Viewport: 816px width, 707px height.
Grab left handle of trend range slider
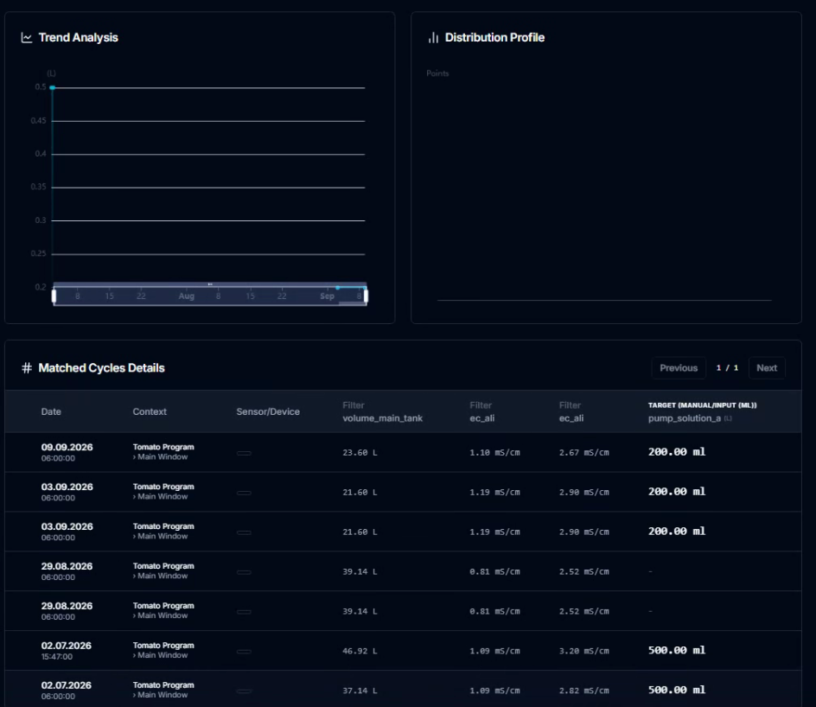pyautogui.click(x=54, y=296)
